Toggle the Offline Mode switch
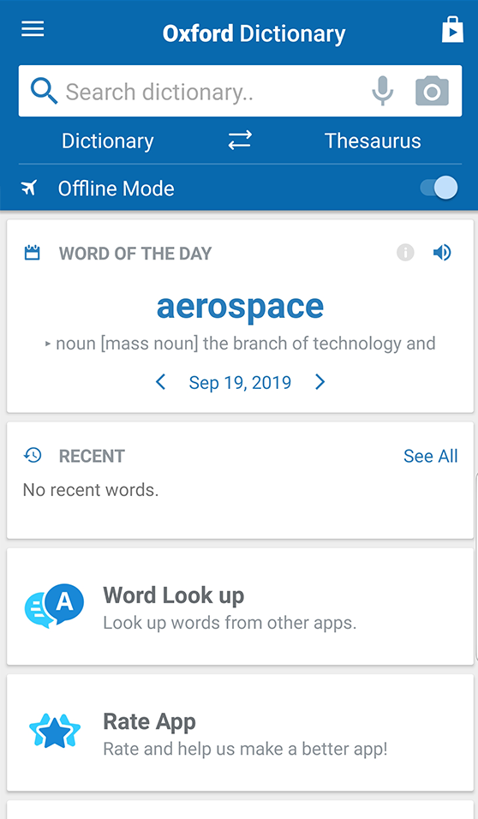 click(x=439, y=188)
